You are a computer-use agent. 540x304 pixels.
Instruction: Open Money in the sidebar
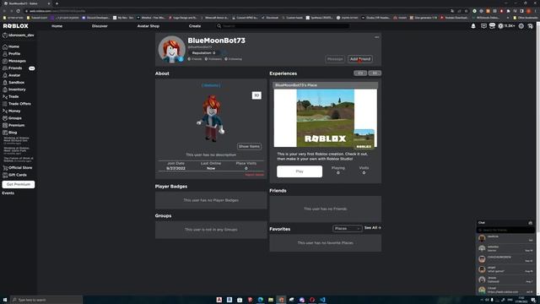point(11,111)
